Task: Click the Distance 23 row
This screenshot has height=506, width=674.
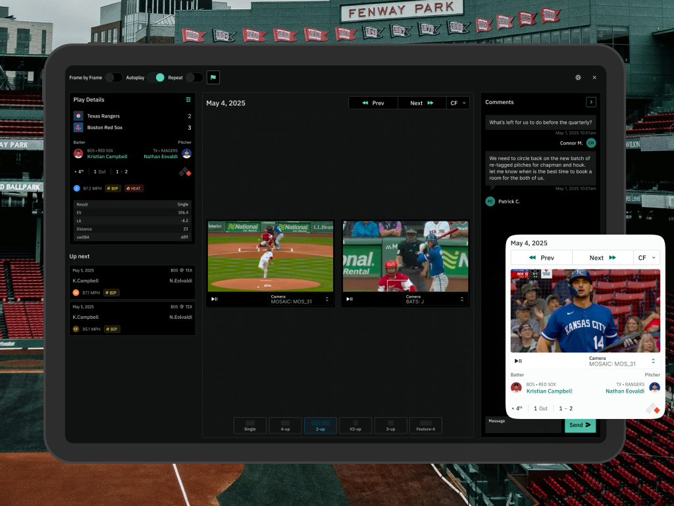Action: pyautogui.click(x=132, y=229)
